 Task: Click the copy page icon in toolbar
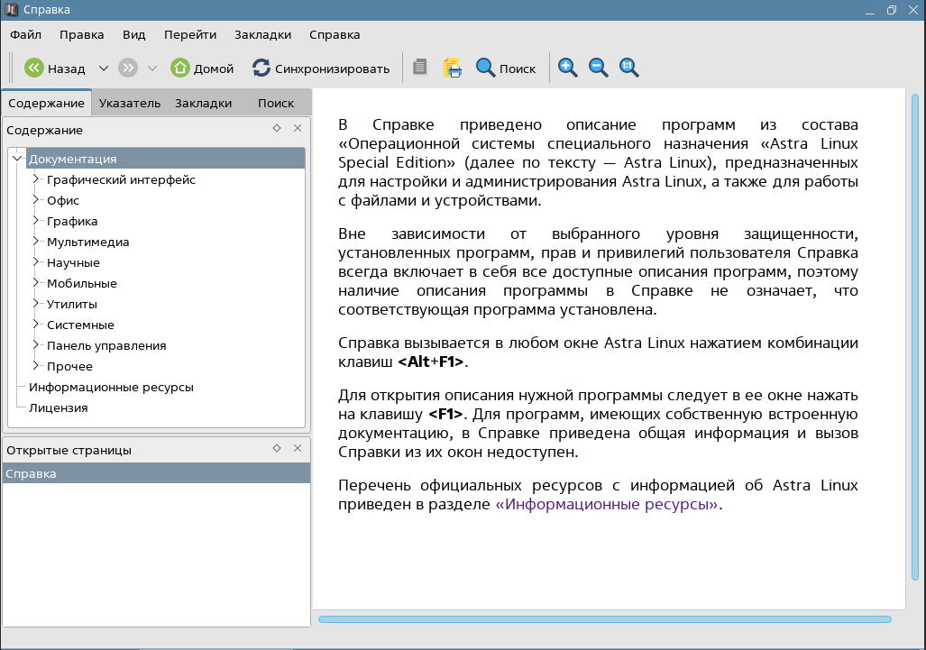click(420, 68)
